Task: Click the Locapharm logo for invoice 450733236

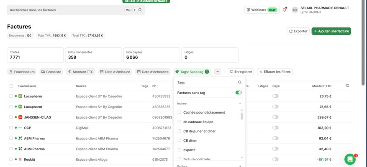Action: [20, 106]
